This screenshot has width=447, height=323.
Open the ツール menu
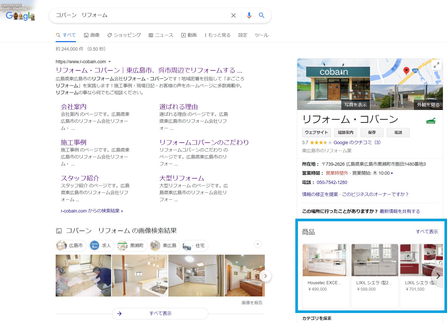point(261,35)
